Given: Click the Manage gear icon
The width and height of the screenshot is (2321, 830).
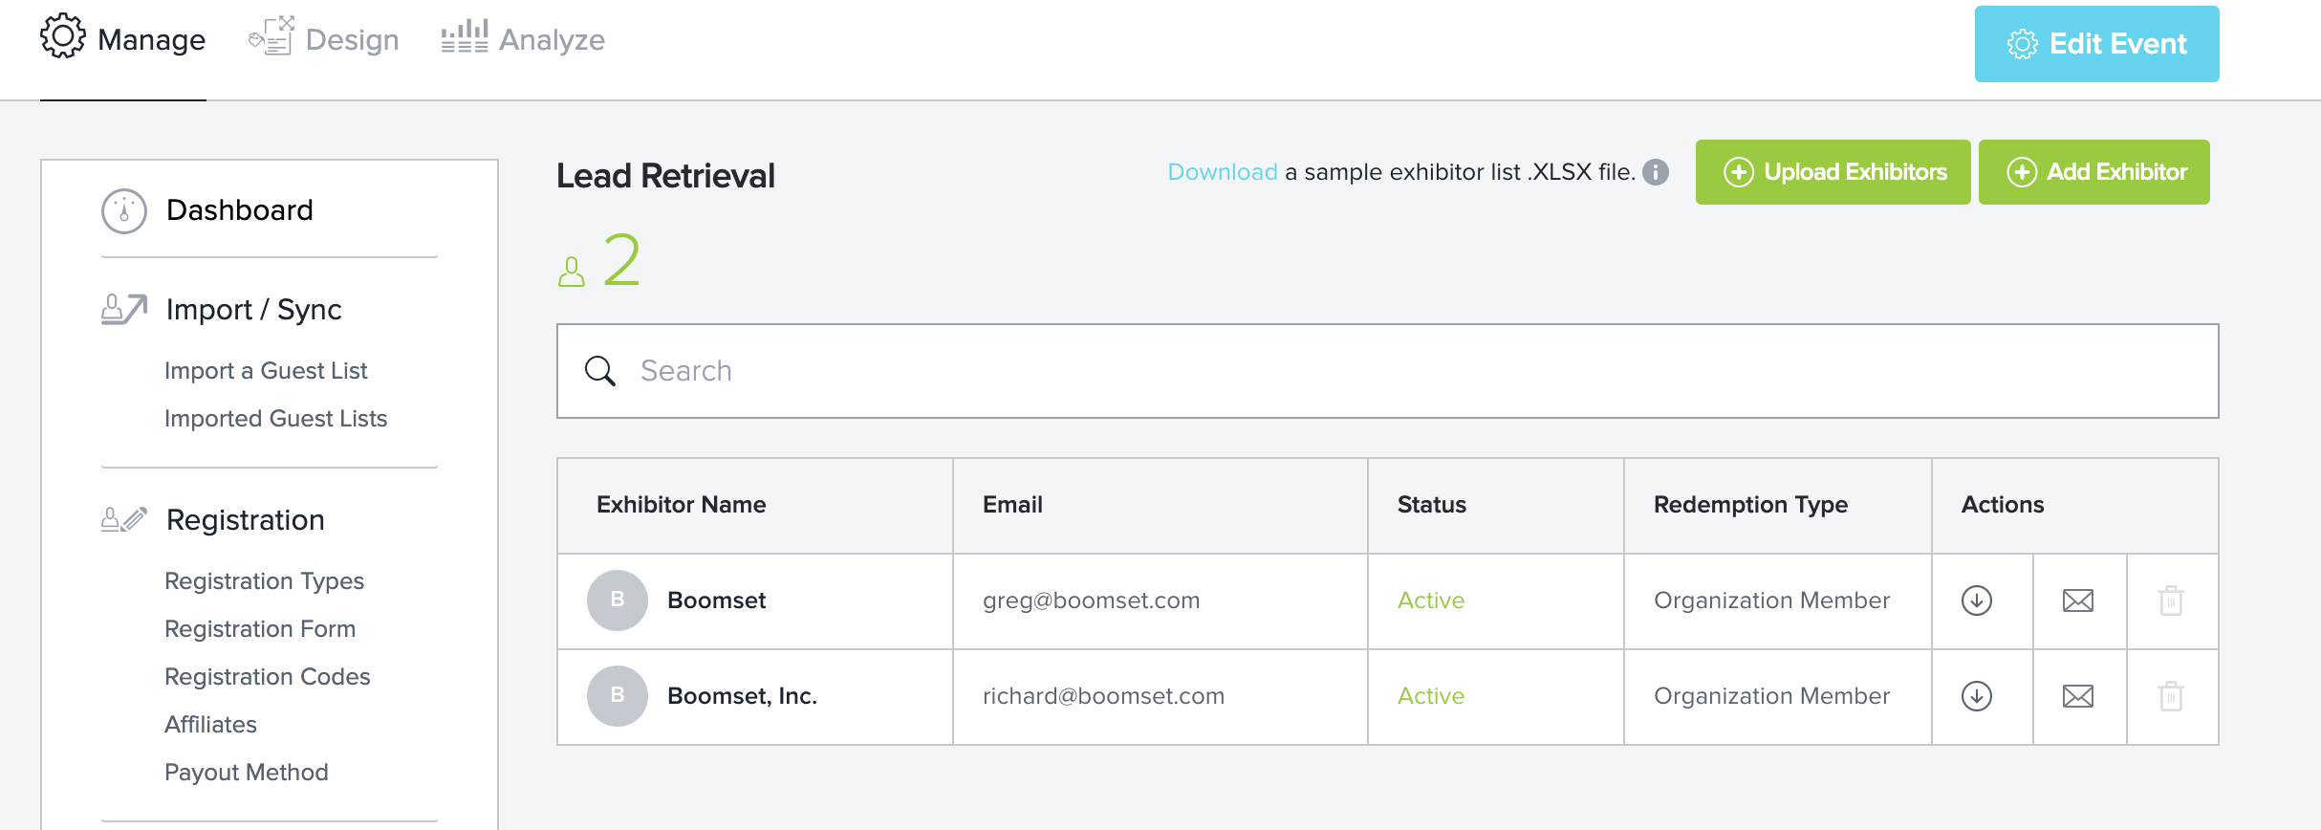Looking at the screenshot, I should point(63,36).
